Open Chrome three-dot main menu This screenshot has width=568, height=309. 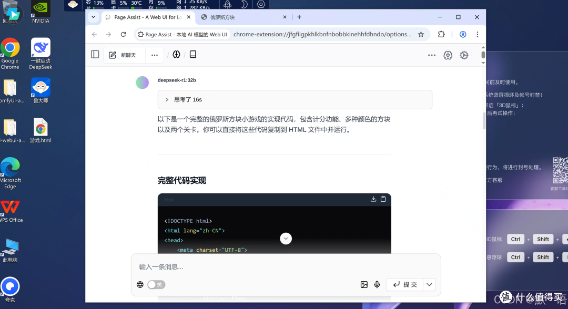point(478,34)
